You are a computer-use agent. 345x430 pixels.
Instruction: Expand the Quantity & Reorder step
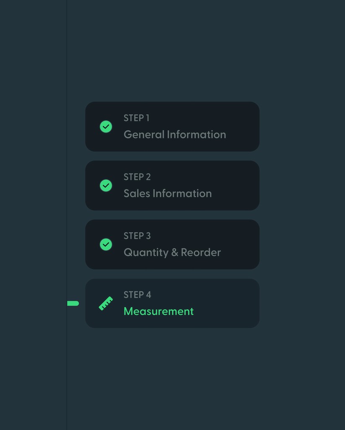172,244
